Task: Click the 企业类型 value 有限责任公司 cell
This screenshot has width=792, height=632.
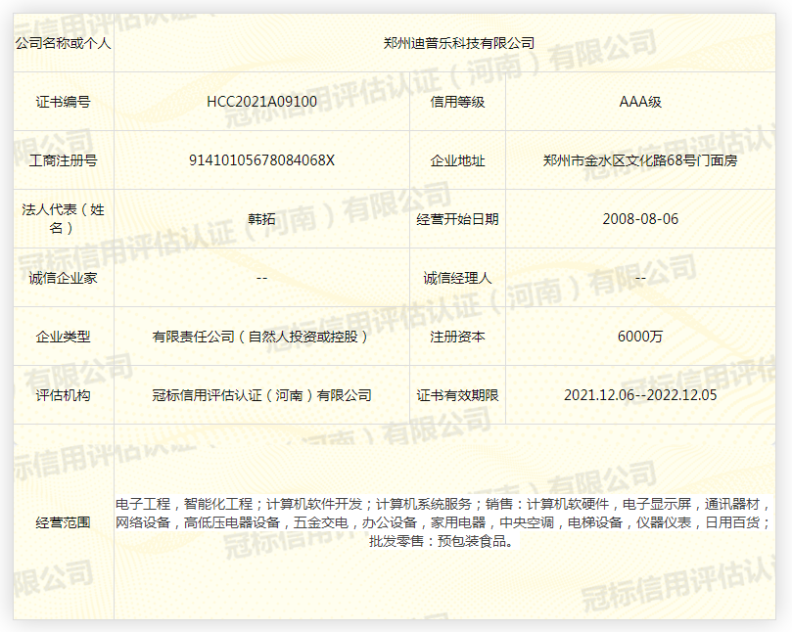Action: click(x=261, y=337)
